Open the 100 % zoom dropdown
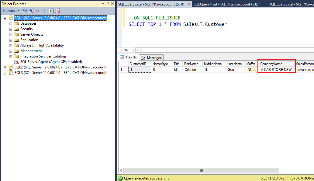The height and width of the screenshot is (181, 314). point(133,50)
